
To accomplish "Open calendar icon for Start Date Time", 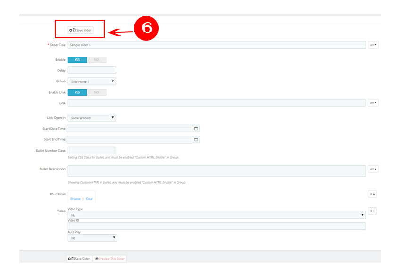I will click(x=196, y=128).
